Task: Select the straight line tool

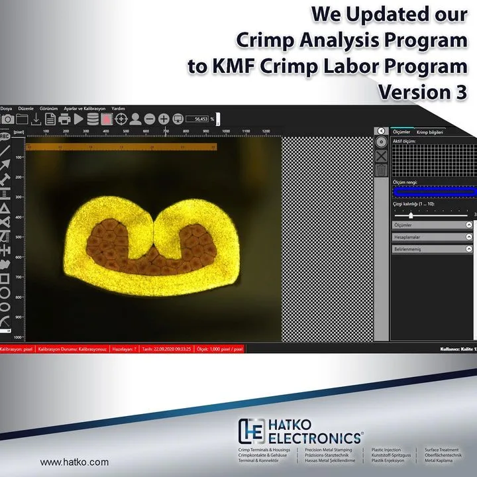Action: coord(5,150)
